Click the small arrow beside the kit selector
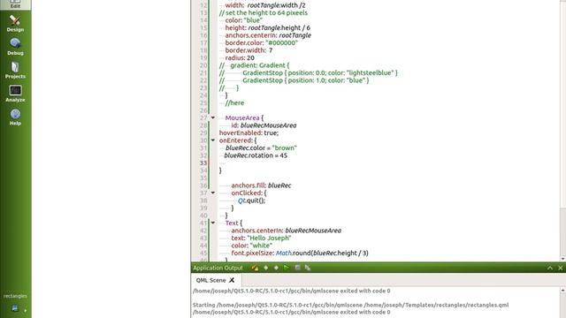 tap(25, 310)
